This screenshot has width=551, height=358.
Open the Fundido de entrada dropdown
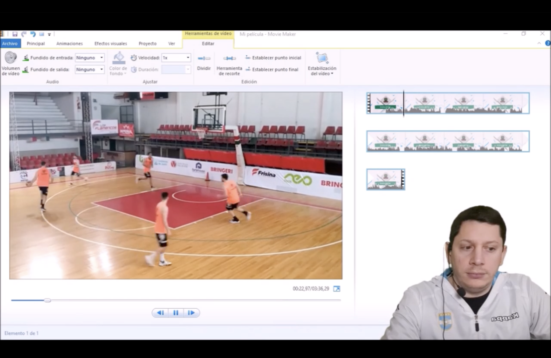coord(90,58)
